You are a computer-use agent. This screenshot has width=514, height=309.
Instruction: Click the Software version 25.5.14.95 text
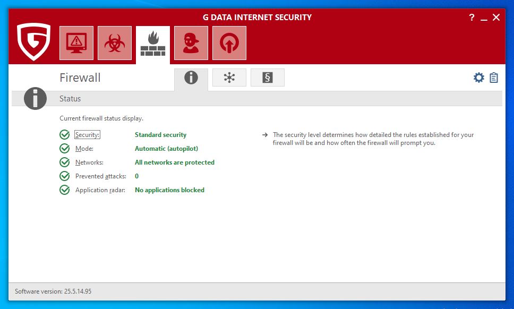(53, 291)
